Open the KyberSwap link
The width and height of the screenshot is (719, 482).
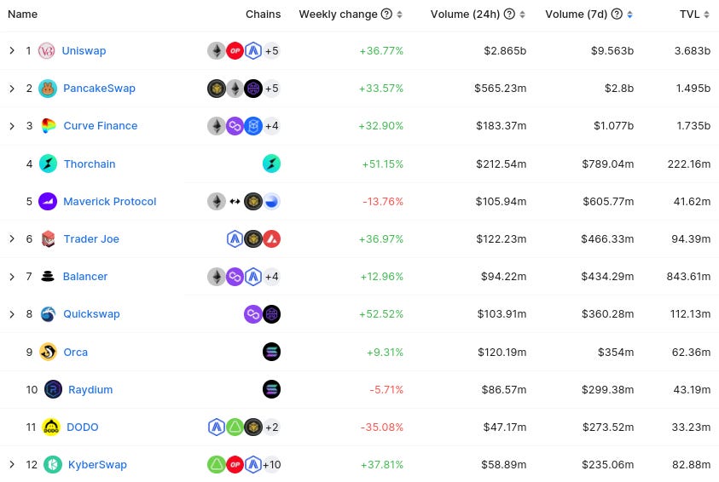click(97, 465)
